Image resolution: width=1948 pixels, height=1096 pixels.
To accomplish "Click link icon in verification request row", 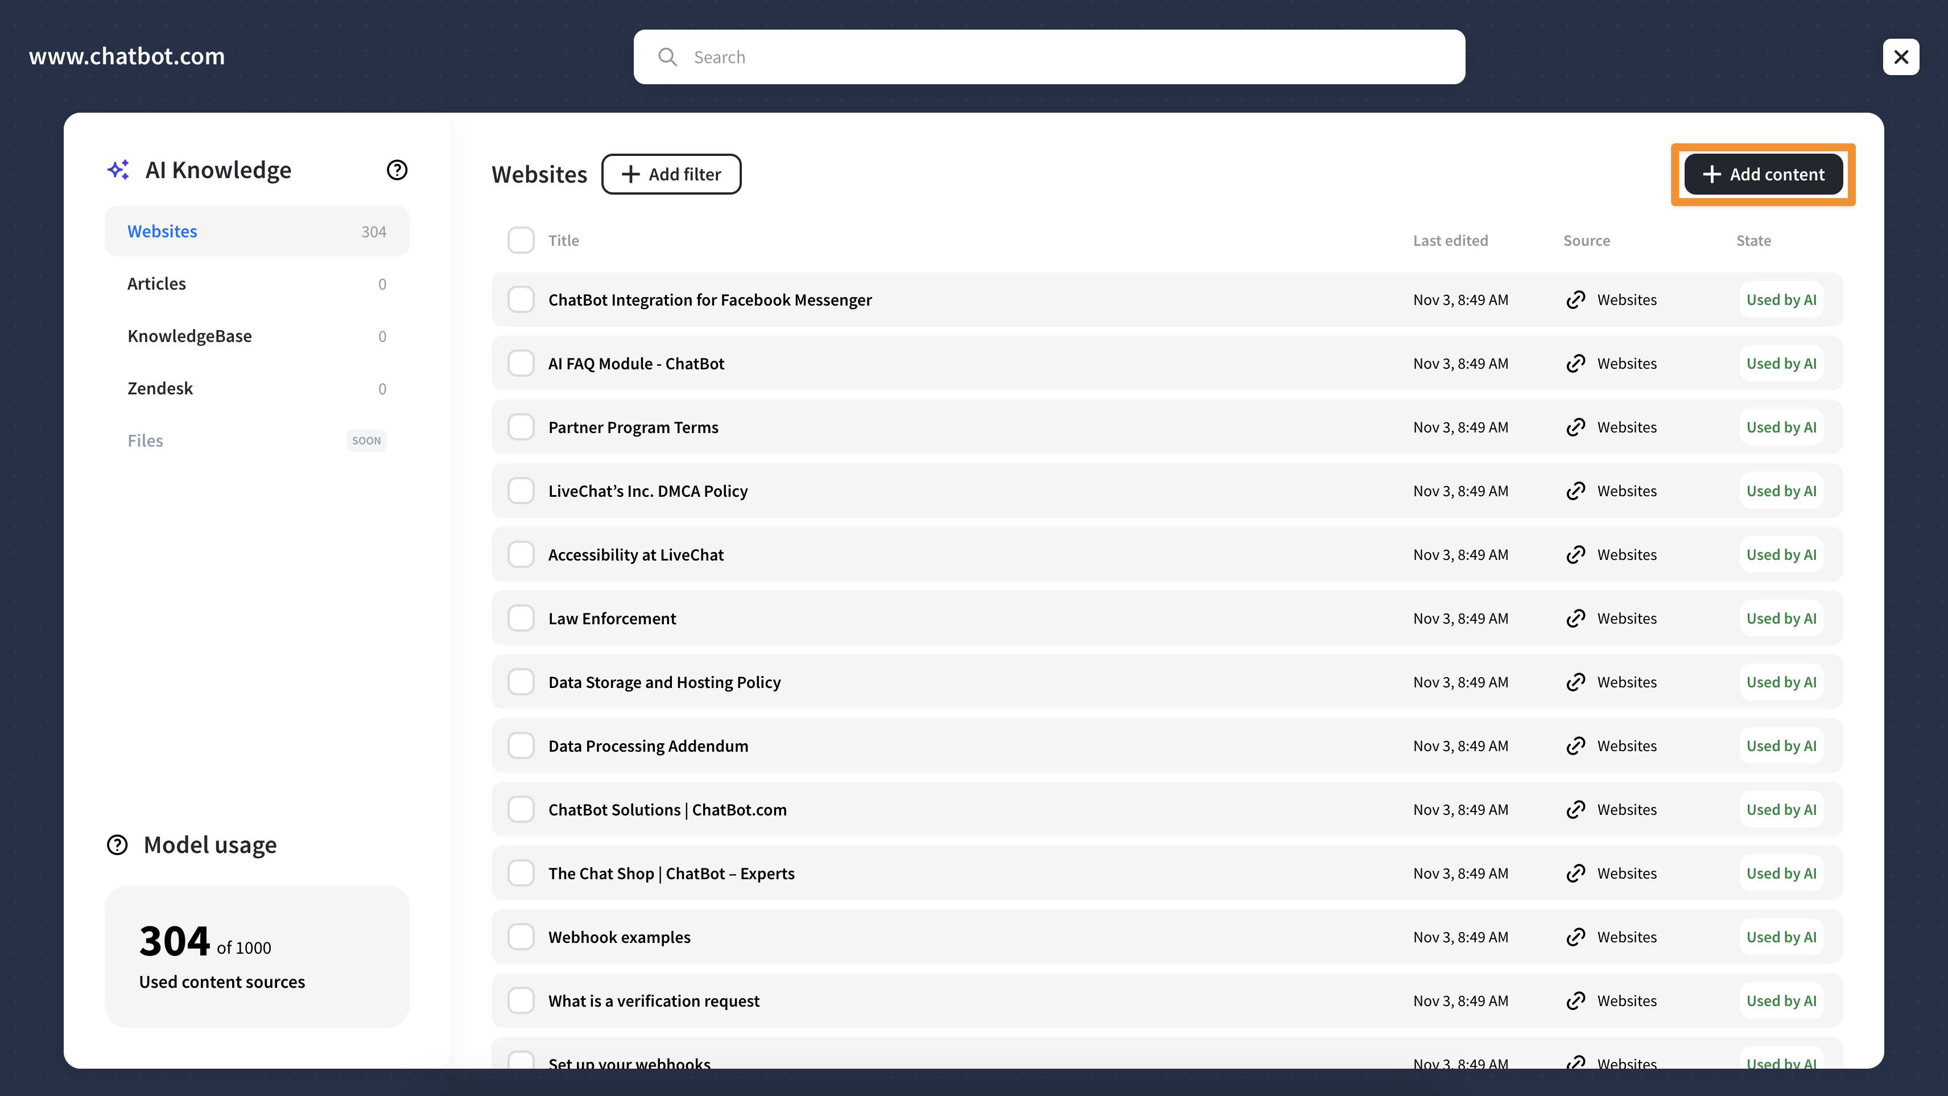I will point(1576,1001).
